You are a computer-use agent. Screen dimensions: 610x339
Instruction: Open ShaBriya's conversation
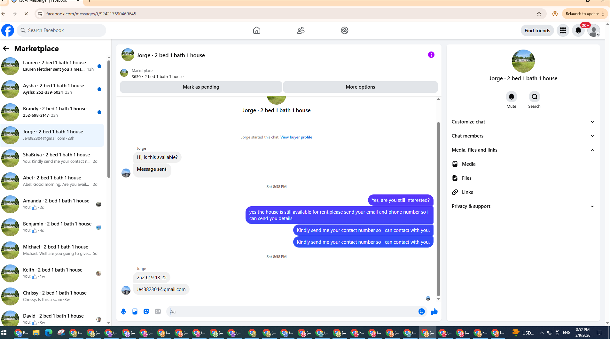tap(52, 158)
